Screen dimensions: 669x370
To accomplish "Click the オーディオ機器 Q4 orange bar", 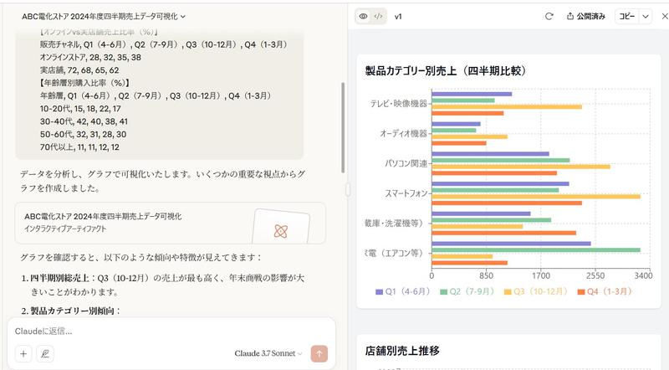I will click(459, 143).
